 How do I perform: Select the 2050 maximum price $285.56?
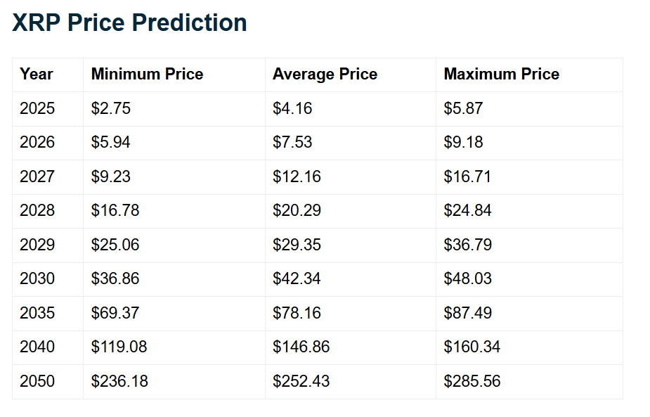[472, 381]
